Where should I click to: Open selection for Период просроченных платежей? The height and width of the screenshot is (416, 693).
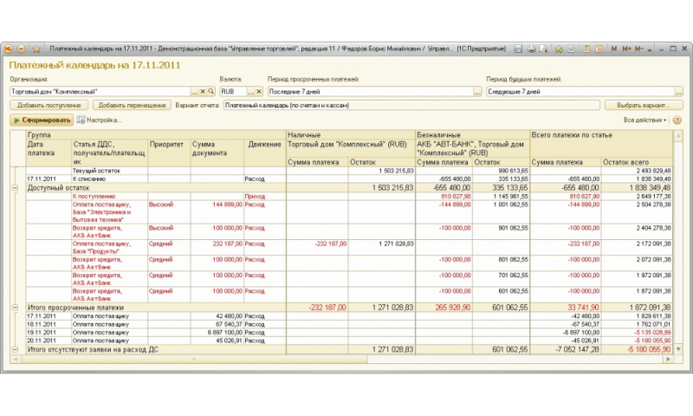coord(477,91)
